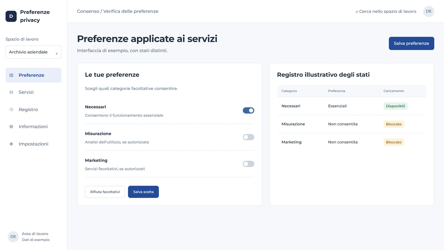This screenshot has height=250, width=444.
Task: Click the Essenziali table cell
Action: 338,106
